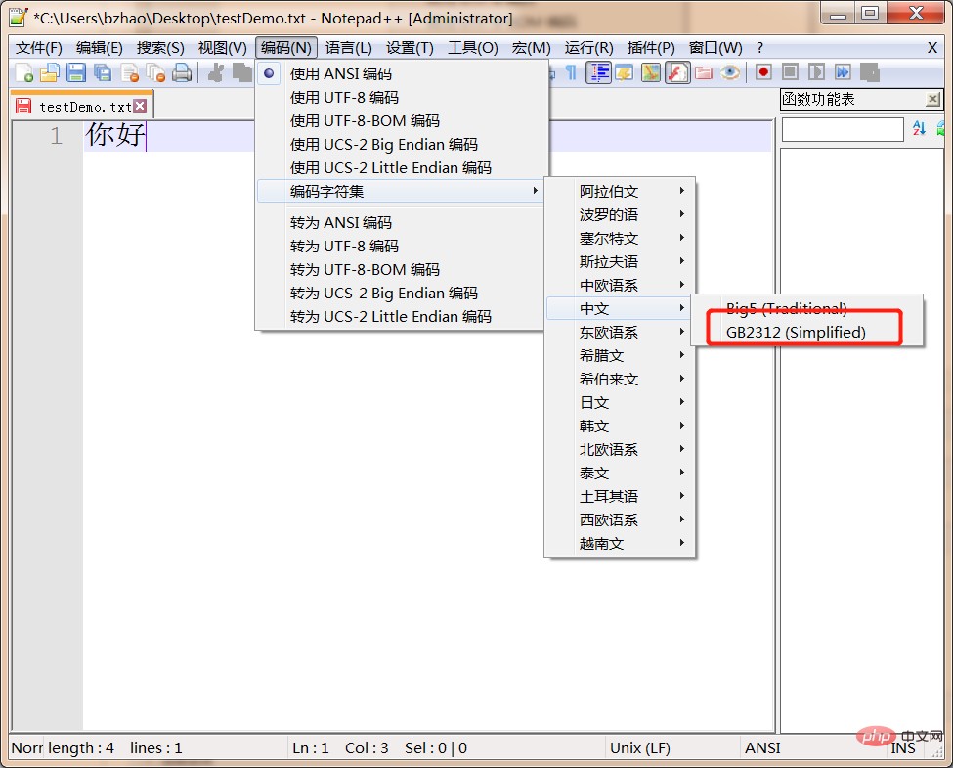Click the user defined language lightning icon
953x768 pixels.
tap(625, 73)
